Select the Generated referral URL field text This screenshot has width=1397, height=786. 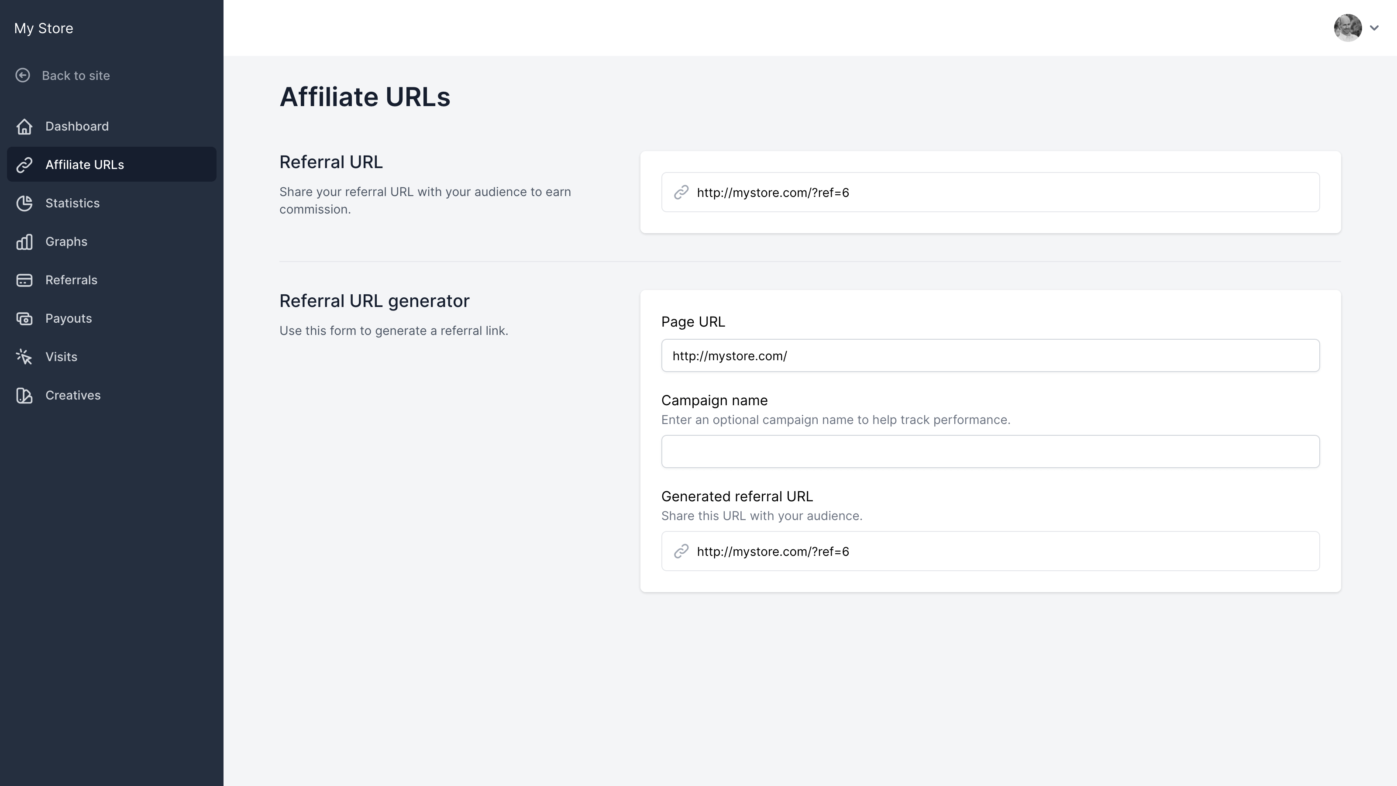[x=773, y=552]
